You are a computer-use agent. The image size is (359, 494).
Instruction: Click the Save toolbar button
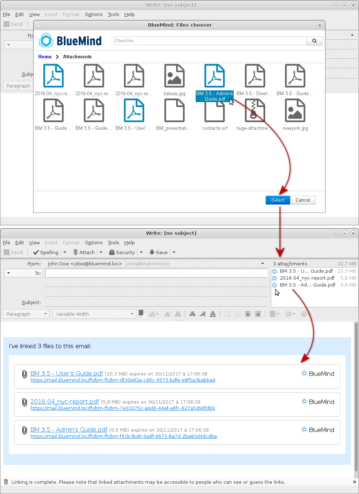point(159,252)
